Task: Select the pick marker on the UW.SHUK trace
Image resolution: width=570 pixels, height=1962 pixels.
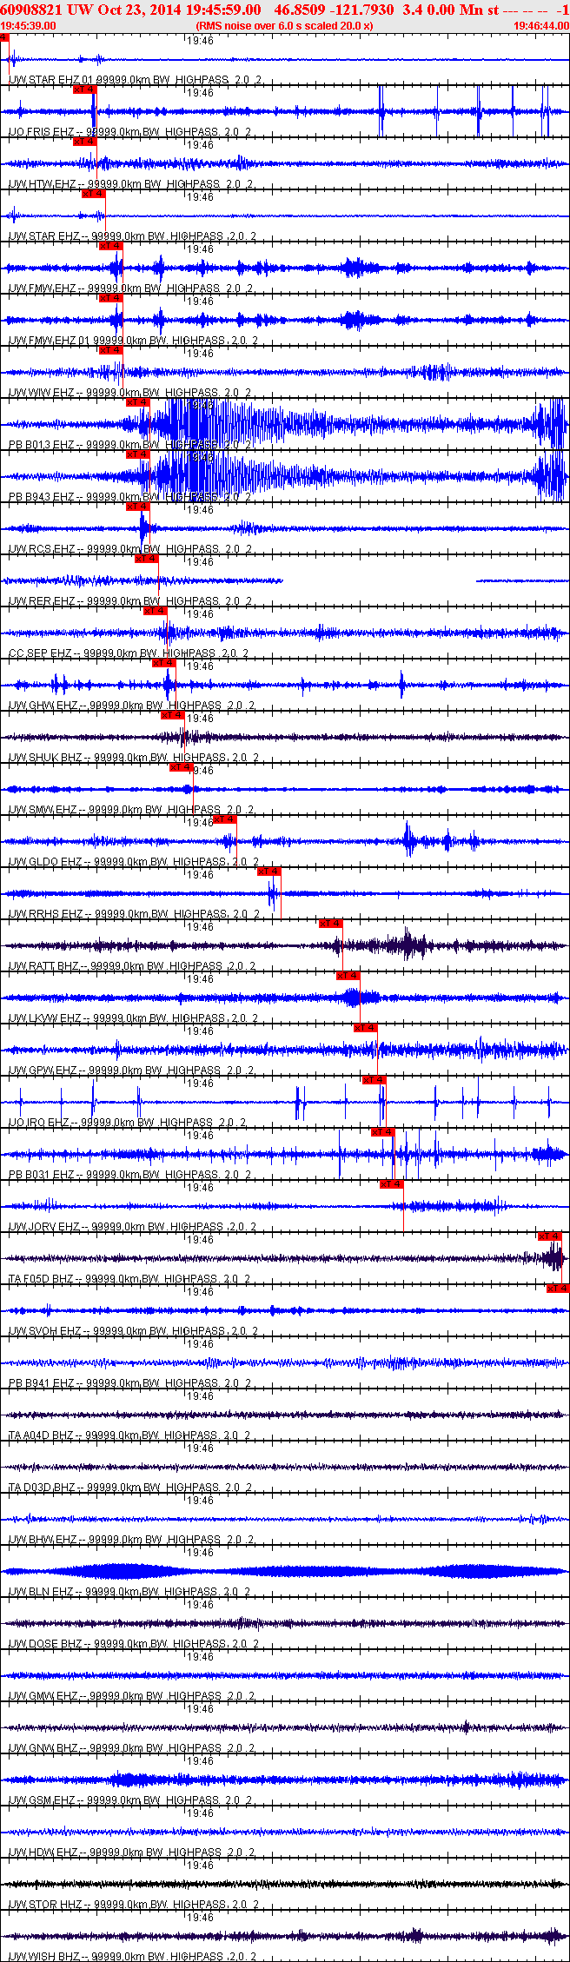Action: coord(172,715)
